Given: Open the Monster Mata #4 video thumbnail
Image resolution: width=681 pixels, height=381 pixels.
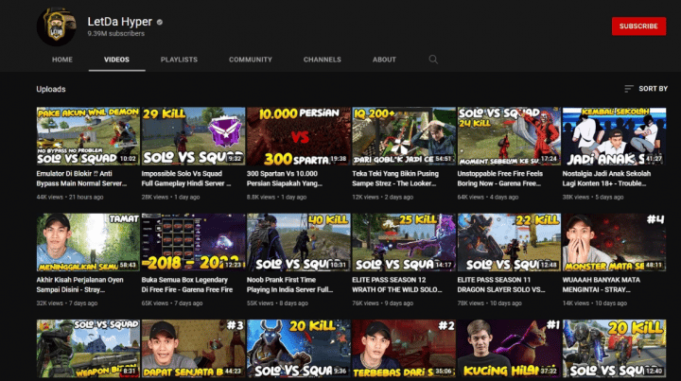Looking at the screenshot, I should [613, 242].
